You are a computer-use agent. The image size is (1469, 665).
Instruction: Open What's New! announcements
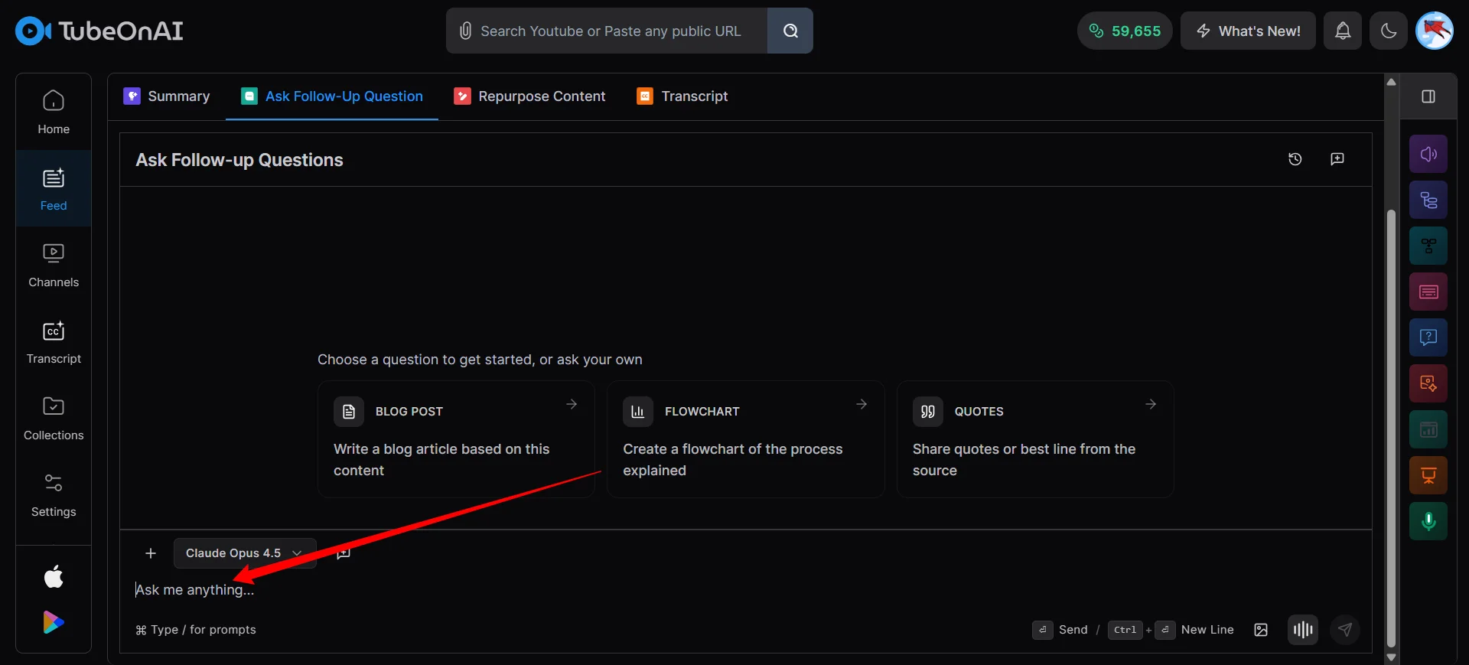(1248, 31)
